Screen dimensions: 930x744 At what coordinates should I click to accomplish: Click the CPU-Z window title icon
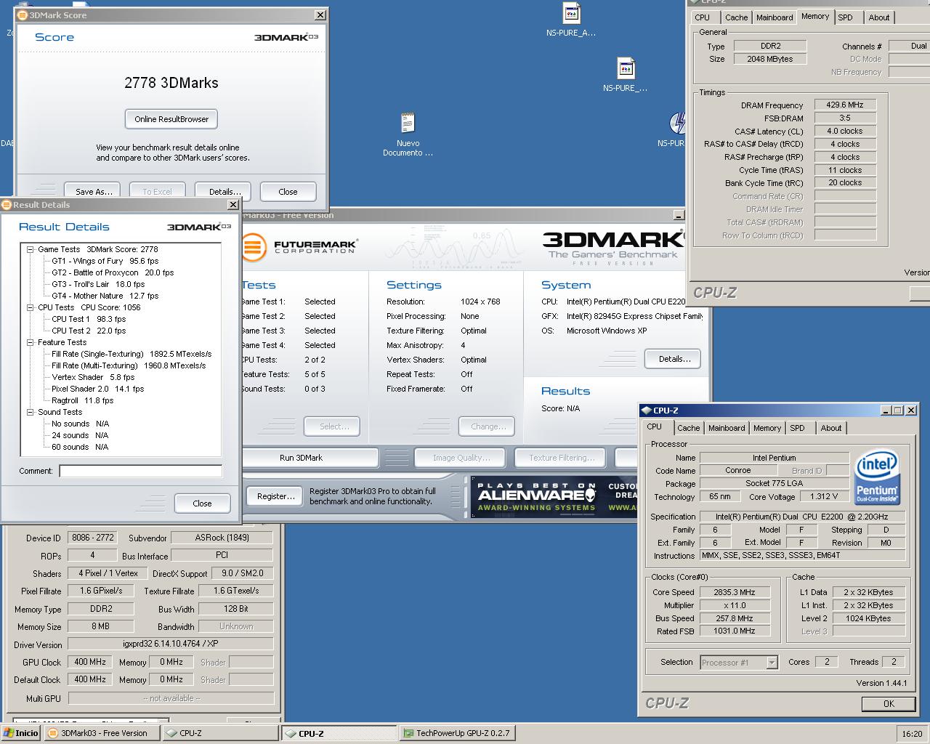(646, 411)
